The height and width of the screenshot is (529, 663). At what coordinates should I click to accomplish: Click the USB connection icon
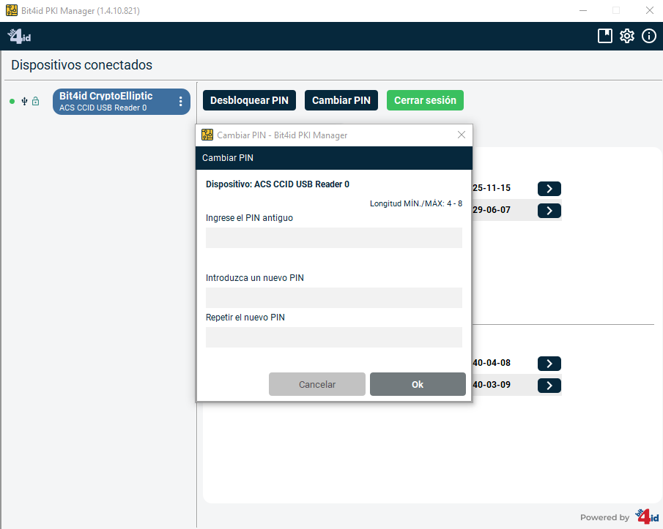coord(24,101)
